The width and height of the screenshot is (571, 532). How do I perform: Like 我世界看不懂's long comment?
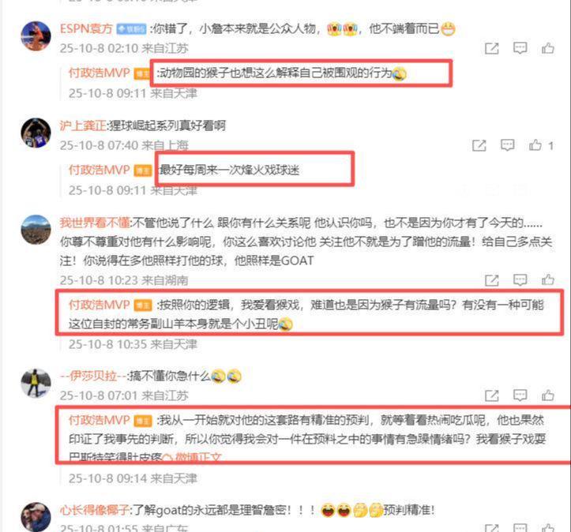547,280
